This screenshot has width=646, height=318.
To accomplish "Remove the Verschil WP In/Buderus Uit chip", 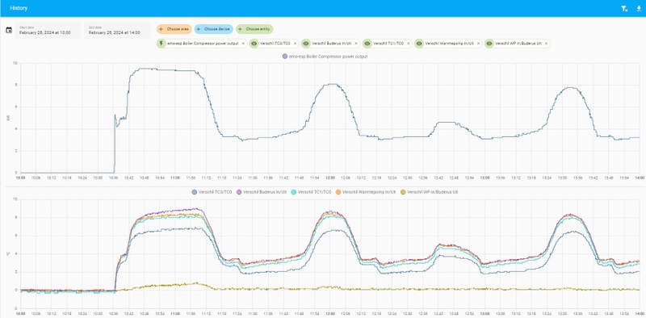I will 547,44.
